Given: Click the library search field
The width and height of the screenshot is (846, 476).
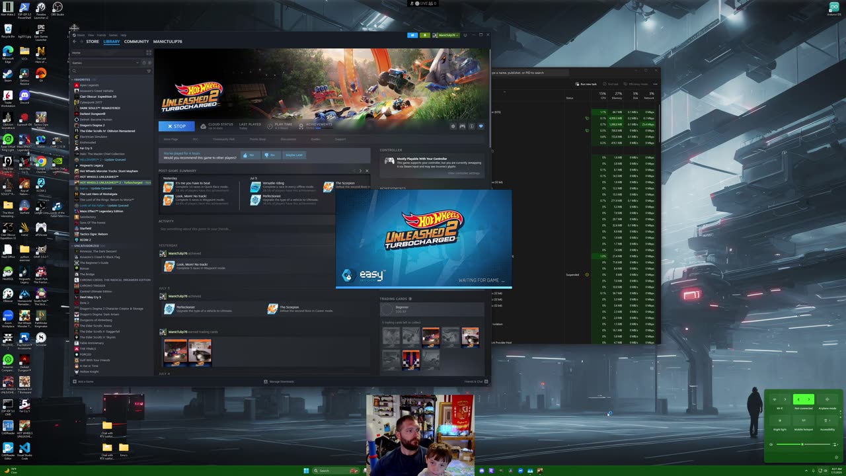Looking at the screenshot, I should point(107,71).
